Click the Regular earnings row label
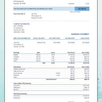The height and width of the screenshot is (102, 102). [16, 55]
